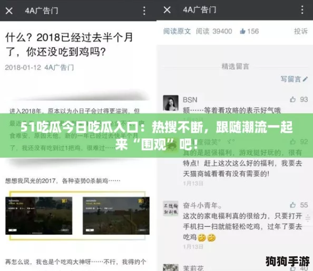This screenshot has width=313, height=271.
Task: Tap the 4A广告门 author link below the title
Action: point(59,67)
